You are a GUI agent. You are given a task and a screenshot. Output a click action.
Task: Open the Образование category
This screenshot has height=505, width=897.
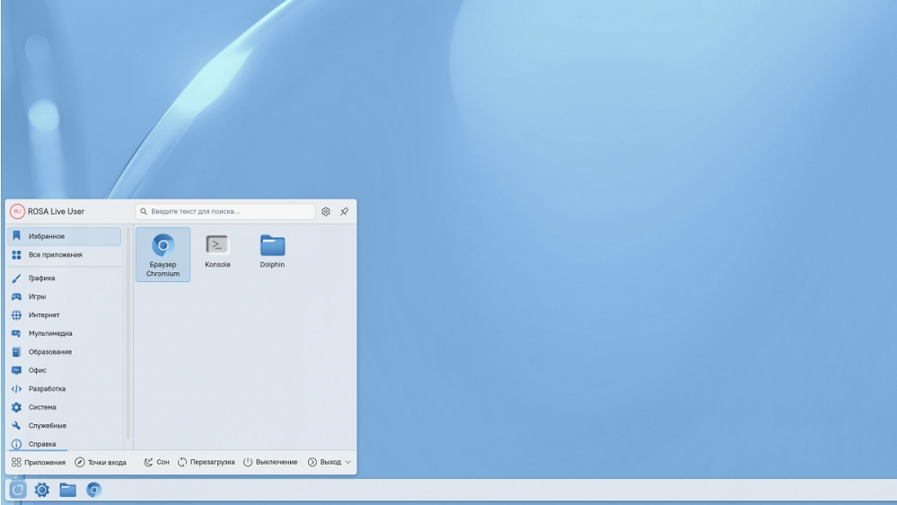(64, 351)
